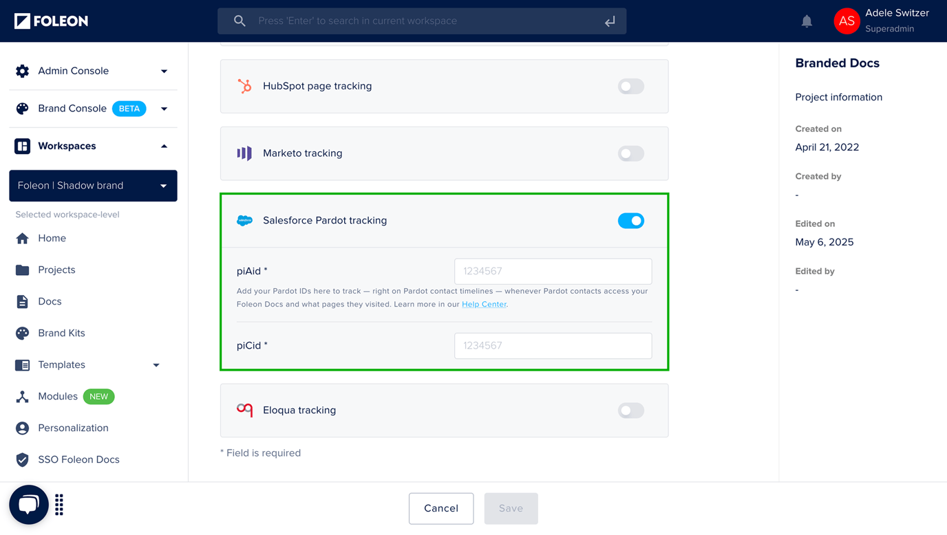Click the HubSpot tracking logo icon

tap(245, 86)
